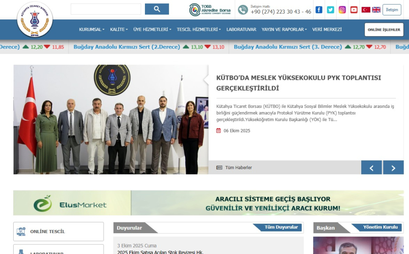
Task: Open the YouTube social icon
Action: 354,10
